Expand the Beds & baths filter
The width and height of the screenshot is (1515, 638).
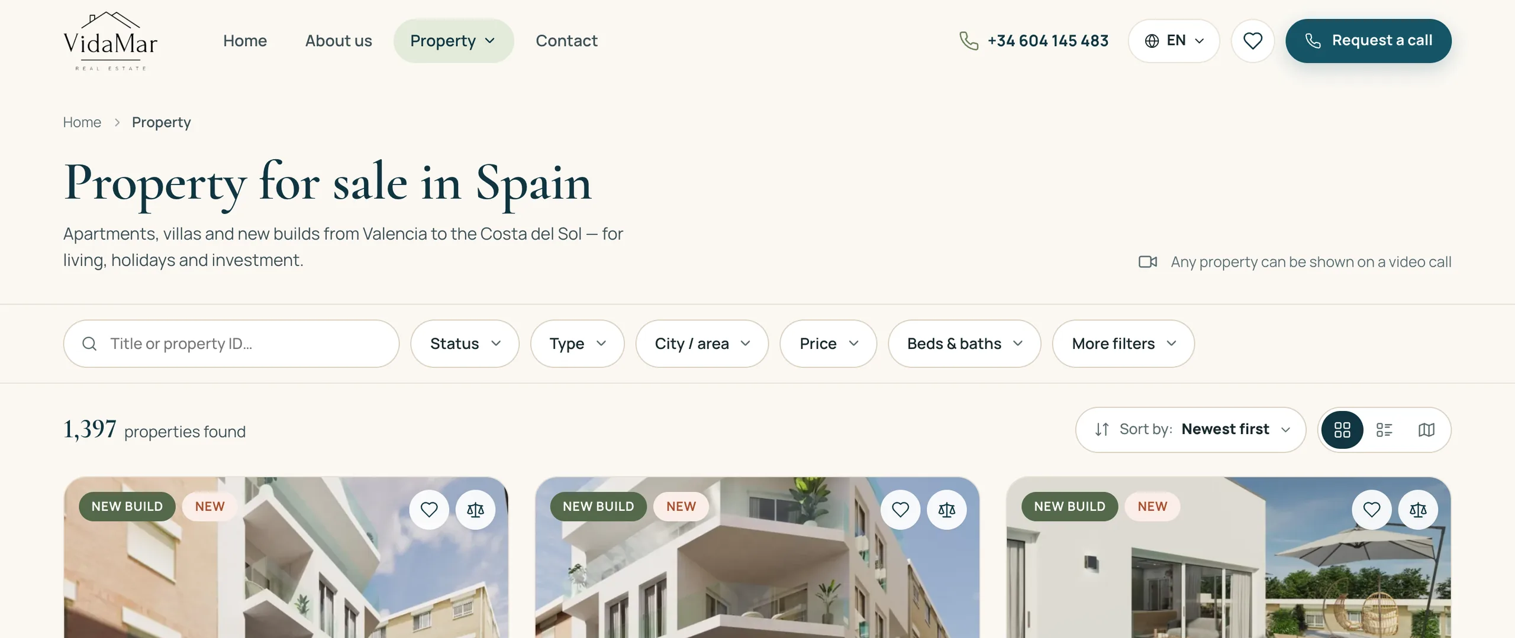tap(964, 344)
